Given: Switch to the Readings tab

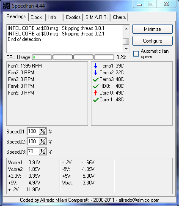Looking at the screenshot, I should coord(16,16).
